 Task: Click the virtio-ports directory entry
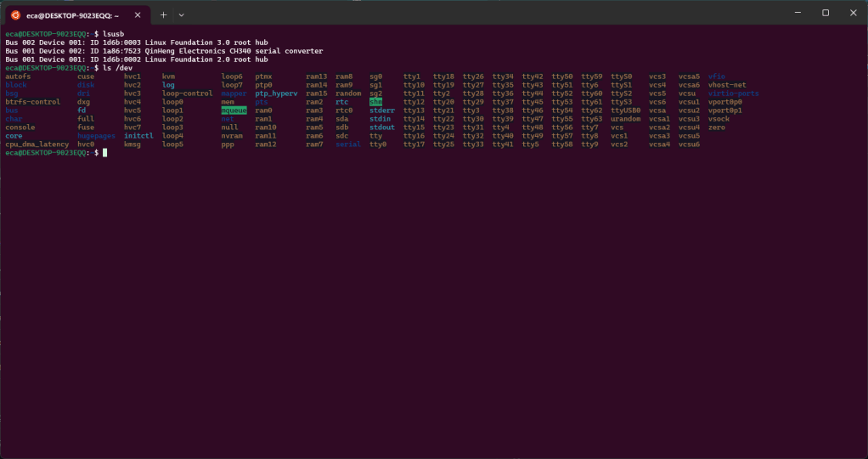click(x=733, y=93)
